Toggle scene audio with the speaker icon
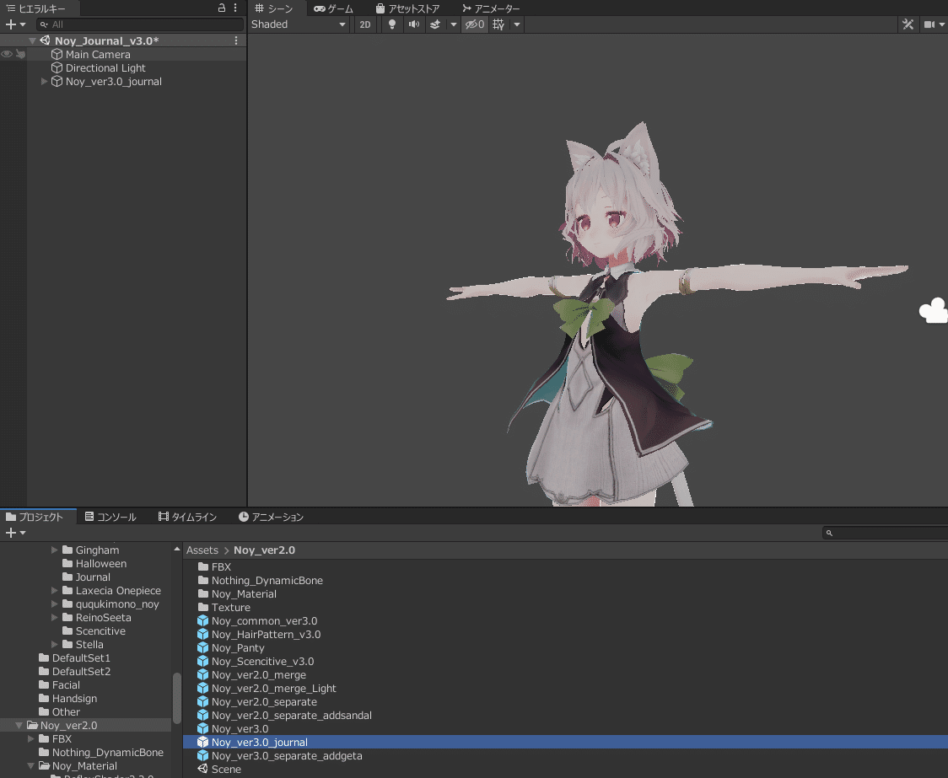 413,24
